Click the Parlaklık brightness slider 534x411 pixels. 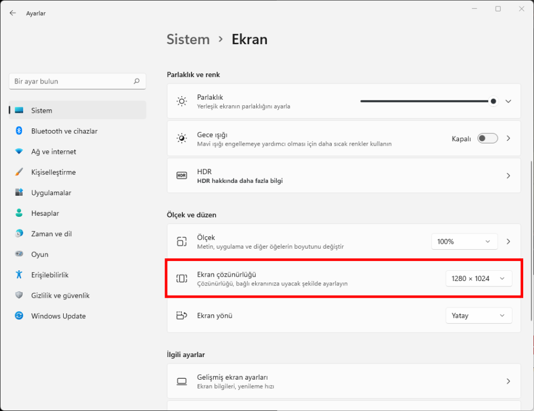pos(426,101)
